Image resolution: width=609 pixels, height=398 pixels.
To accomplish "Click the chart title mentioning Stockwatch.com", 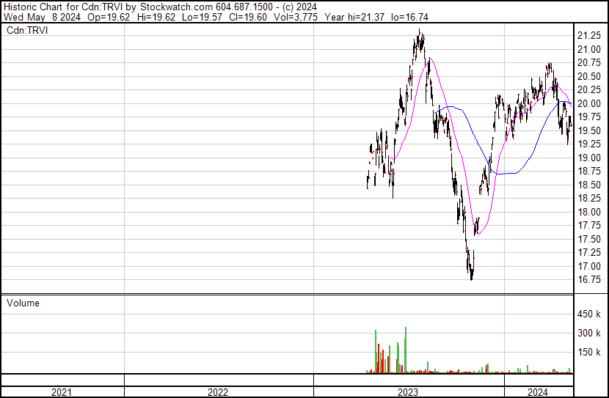I will (x=160, y=7).
